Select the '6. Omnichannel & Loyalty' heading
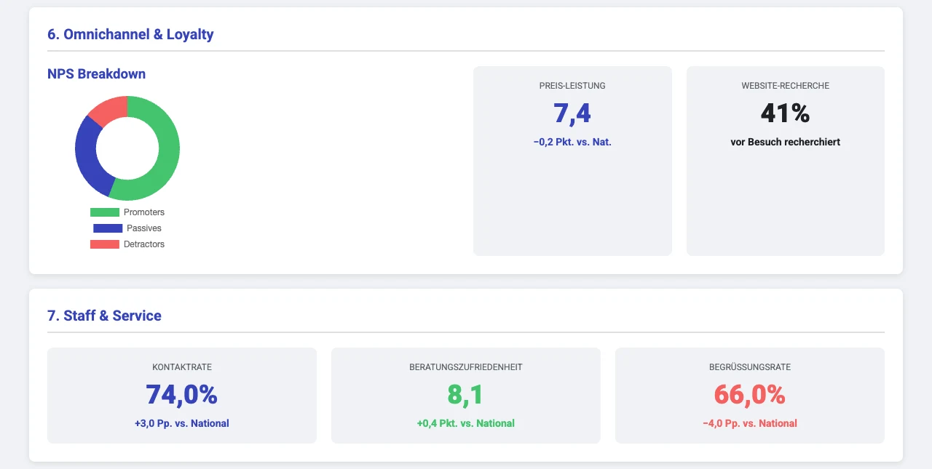The height and width of the screenshot is (469, 932). 130,34
